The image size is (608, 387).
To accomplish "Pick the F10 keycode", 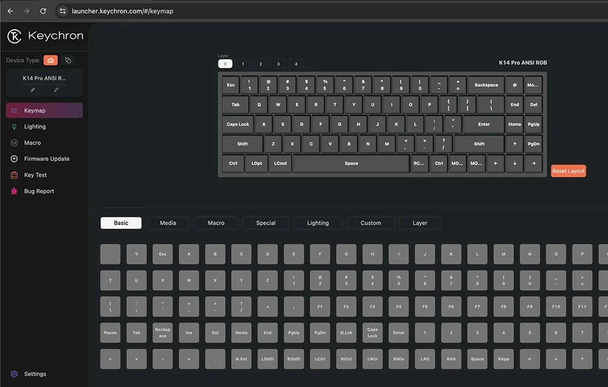I will coord(556,306).
